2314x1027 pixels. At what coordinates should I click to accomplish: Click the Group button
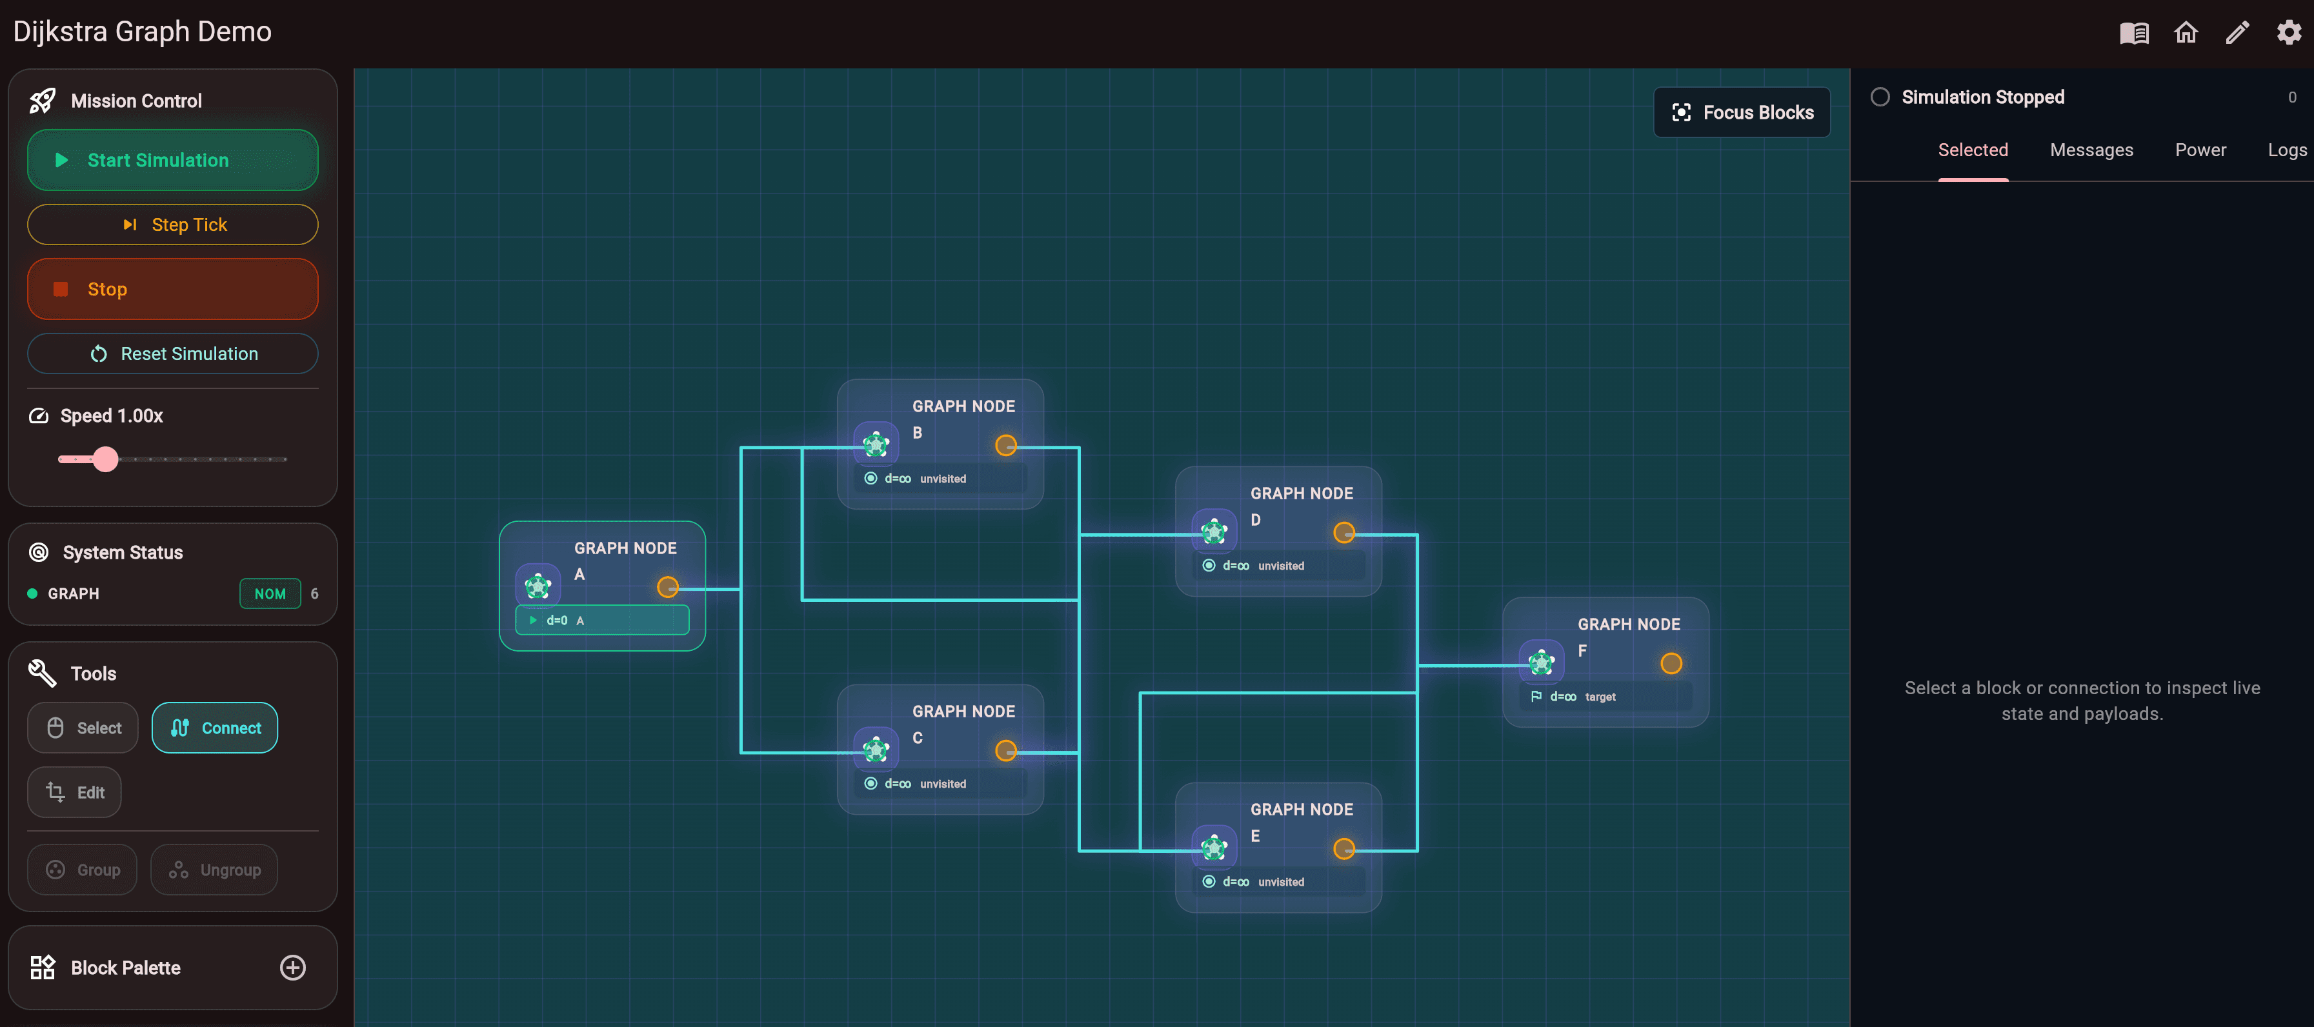[x=83, y=870]
